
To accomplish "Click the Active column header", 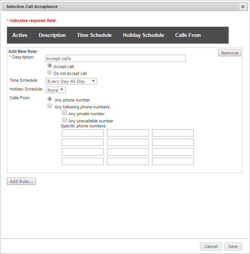I will pos(20,35).
